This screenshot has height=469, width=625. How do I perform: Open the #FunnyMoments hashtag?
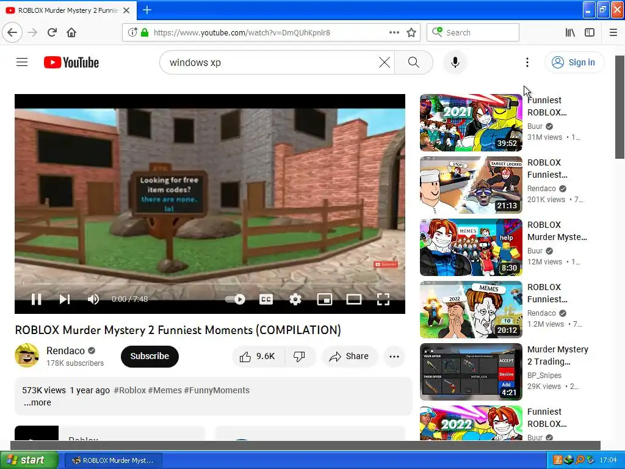217,390
